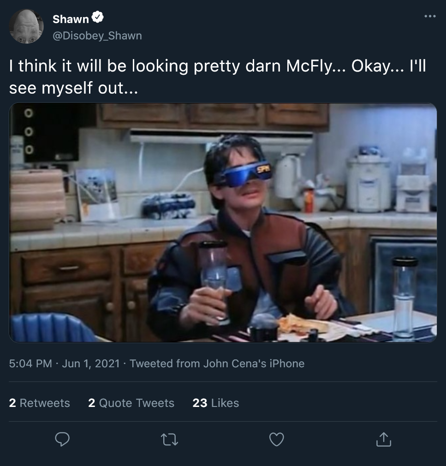Screen dimensions: 446x466
Task: Click the number 23 in the likes count
Action: pos(200,403)
